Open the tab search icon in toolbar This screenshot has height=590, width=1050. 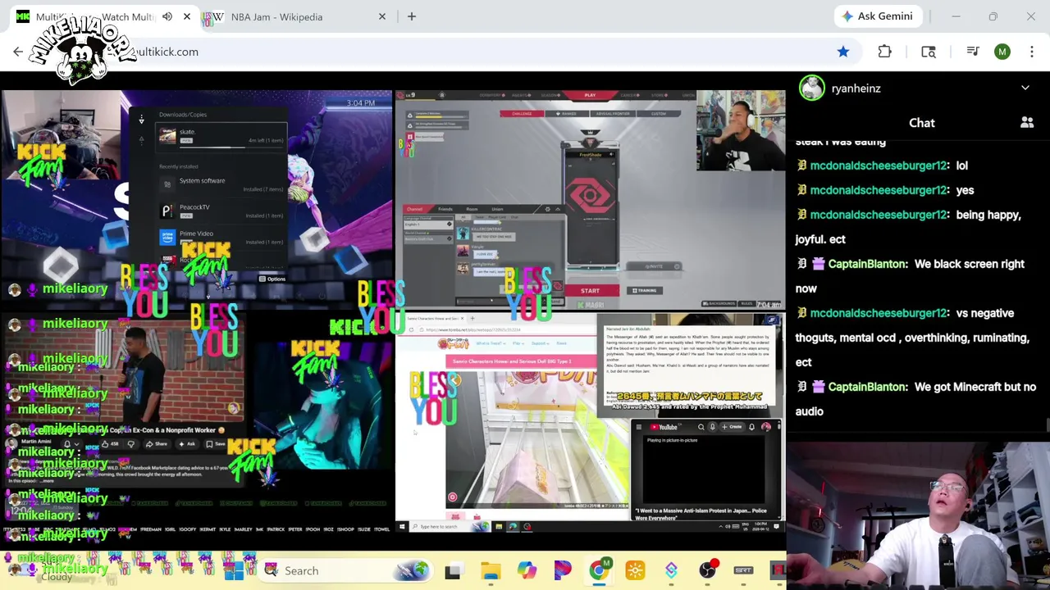[x=929, y=52]
